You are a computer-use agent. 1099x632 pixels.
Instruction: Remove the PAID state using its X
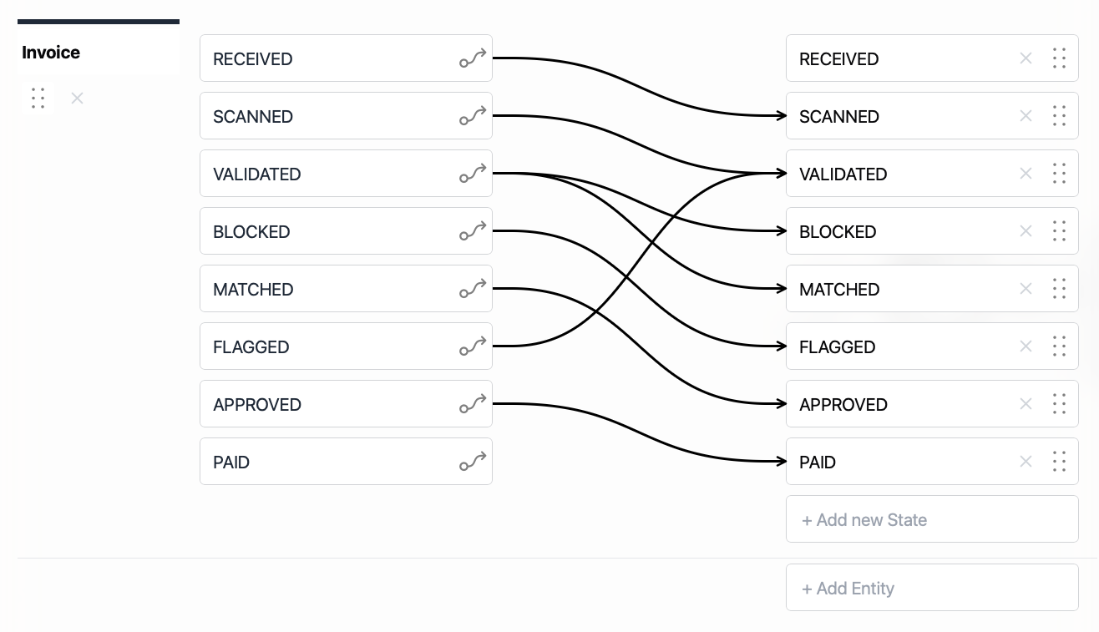1026,461
